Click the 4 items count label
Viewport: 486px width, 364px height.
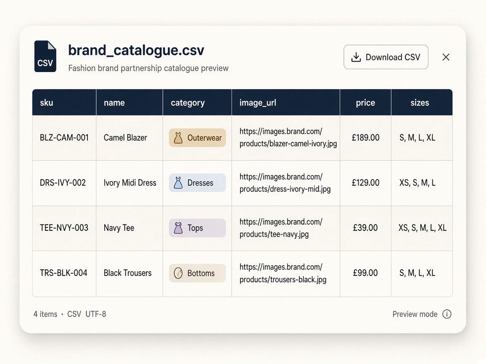45,314
